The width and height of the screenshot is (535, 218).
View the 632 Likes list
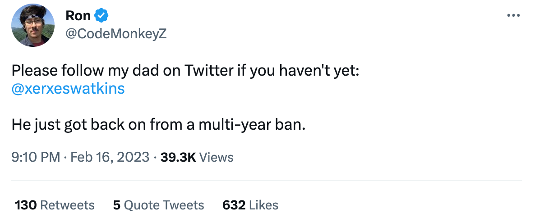click(250, 205)
